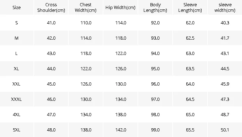
Task: Click the Cross Shoulder(cm) header
Action: 51,7
